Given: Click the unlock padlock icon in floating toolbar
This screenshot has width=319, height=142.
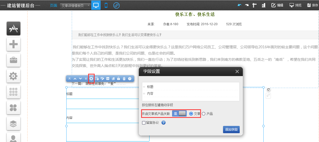Looking at the screenshot, I should pyautogui.click(x=119, y=78).
